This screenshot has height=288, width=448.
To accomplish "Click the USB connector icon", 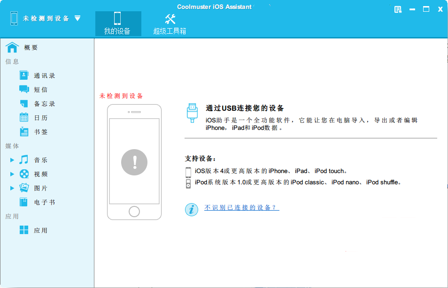I will click(192, 113).
